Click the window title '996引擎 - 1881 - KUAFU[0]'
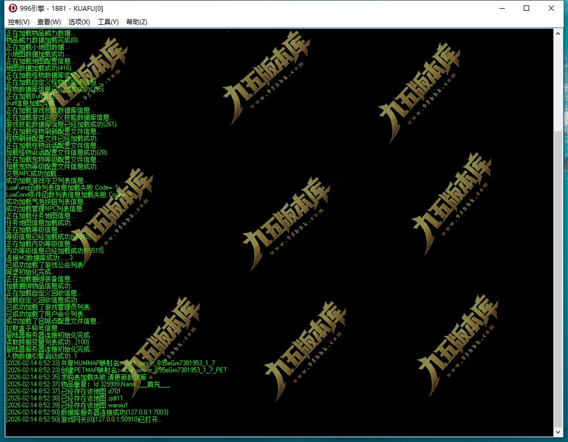The image size is (568, 442). click(x=62, y=8)
